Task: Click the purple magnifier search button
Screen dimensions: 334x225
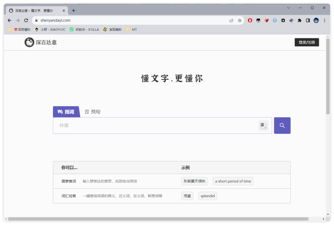Action: (282, 125)
